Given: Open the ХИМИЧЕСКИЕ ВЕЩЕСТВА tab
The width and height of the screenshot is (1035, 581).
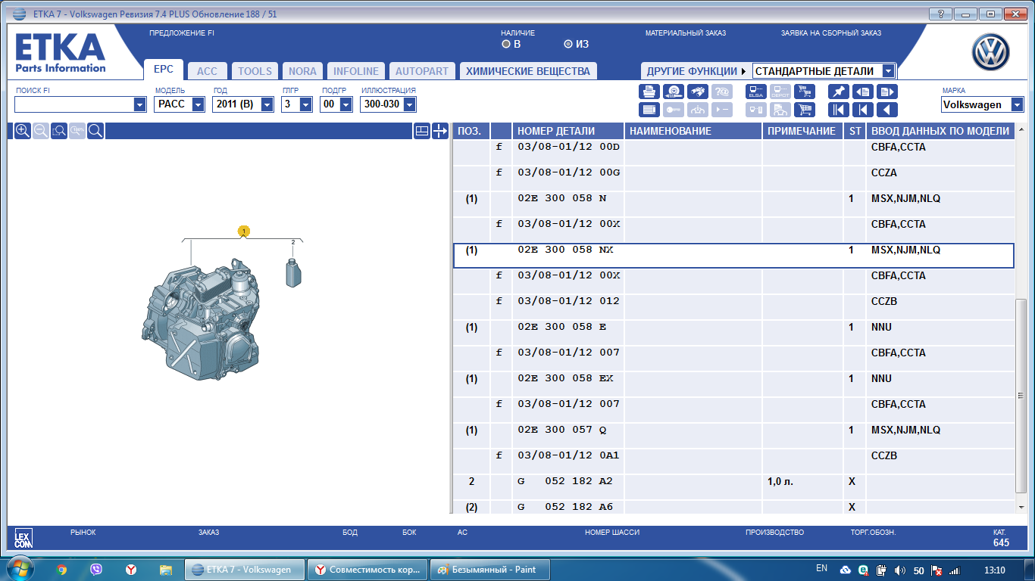Looking at the screenshot, I should pyautogui.click(x=528, y=71).
